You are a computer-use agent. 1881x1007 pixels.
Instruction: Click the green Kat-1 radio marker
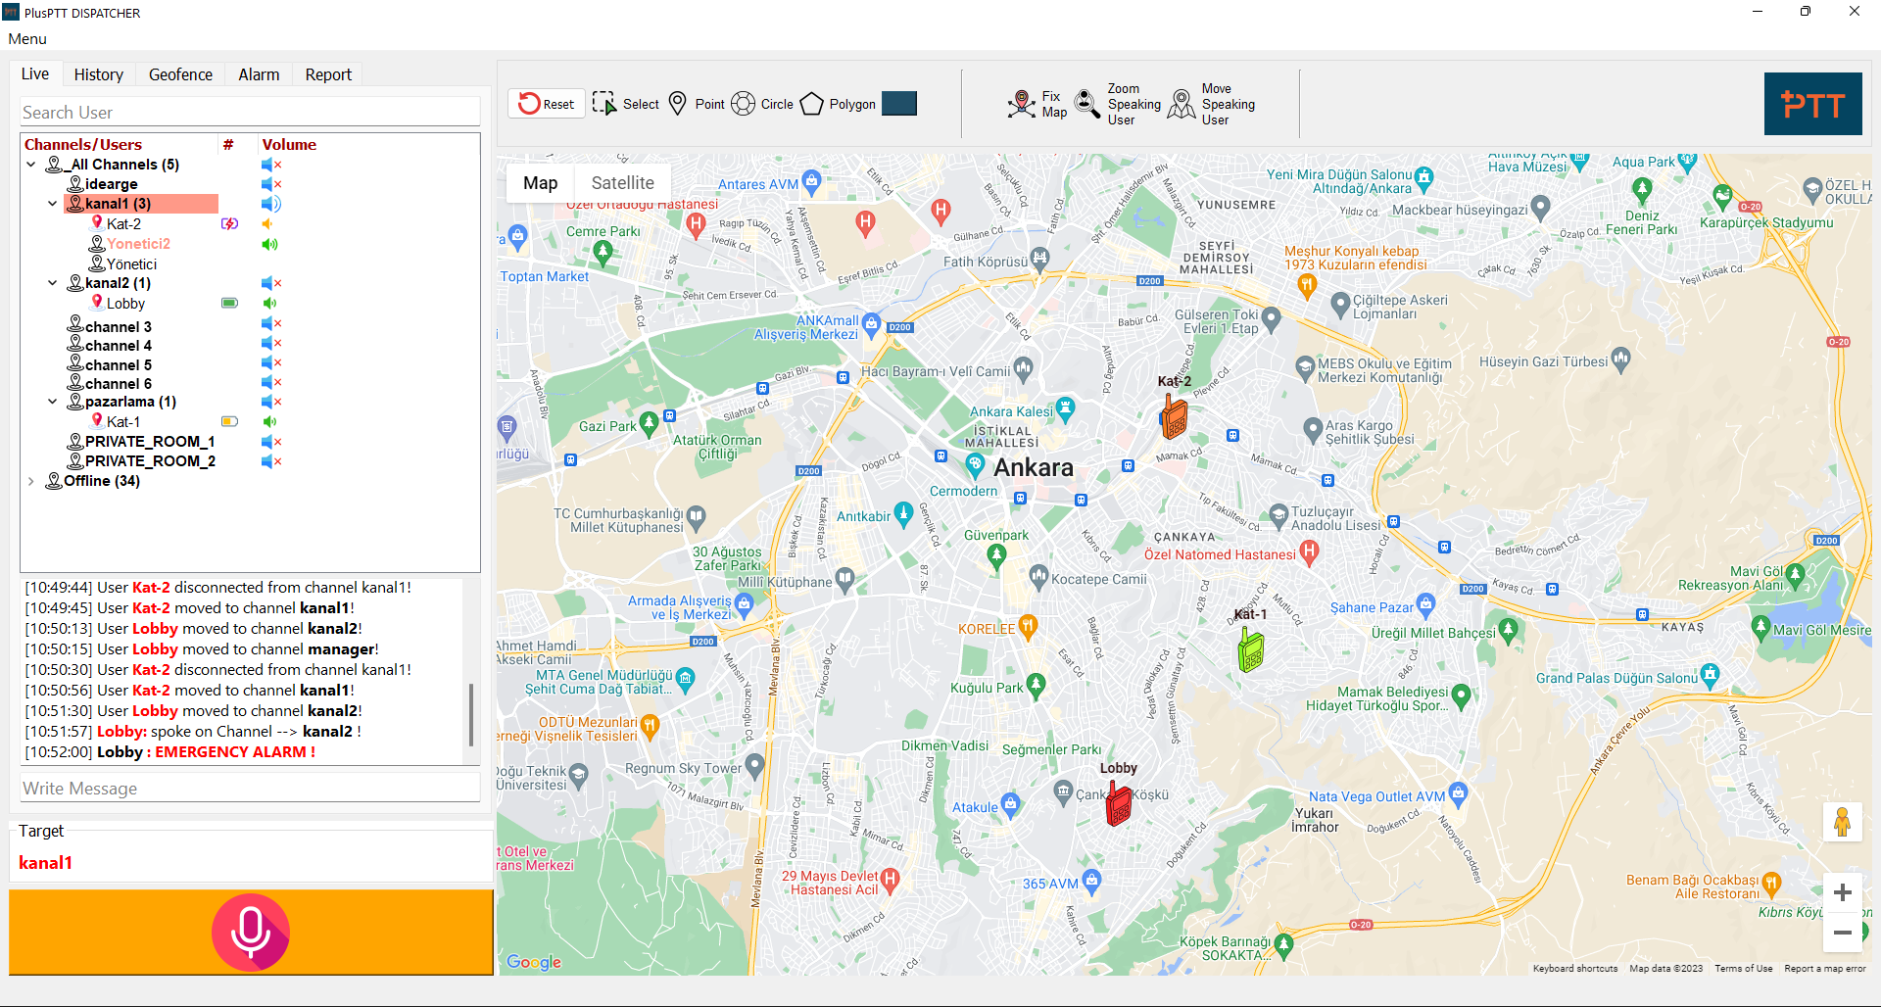click(x=1250, y=648)
